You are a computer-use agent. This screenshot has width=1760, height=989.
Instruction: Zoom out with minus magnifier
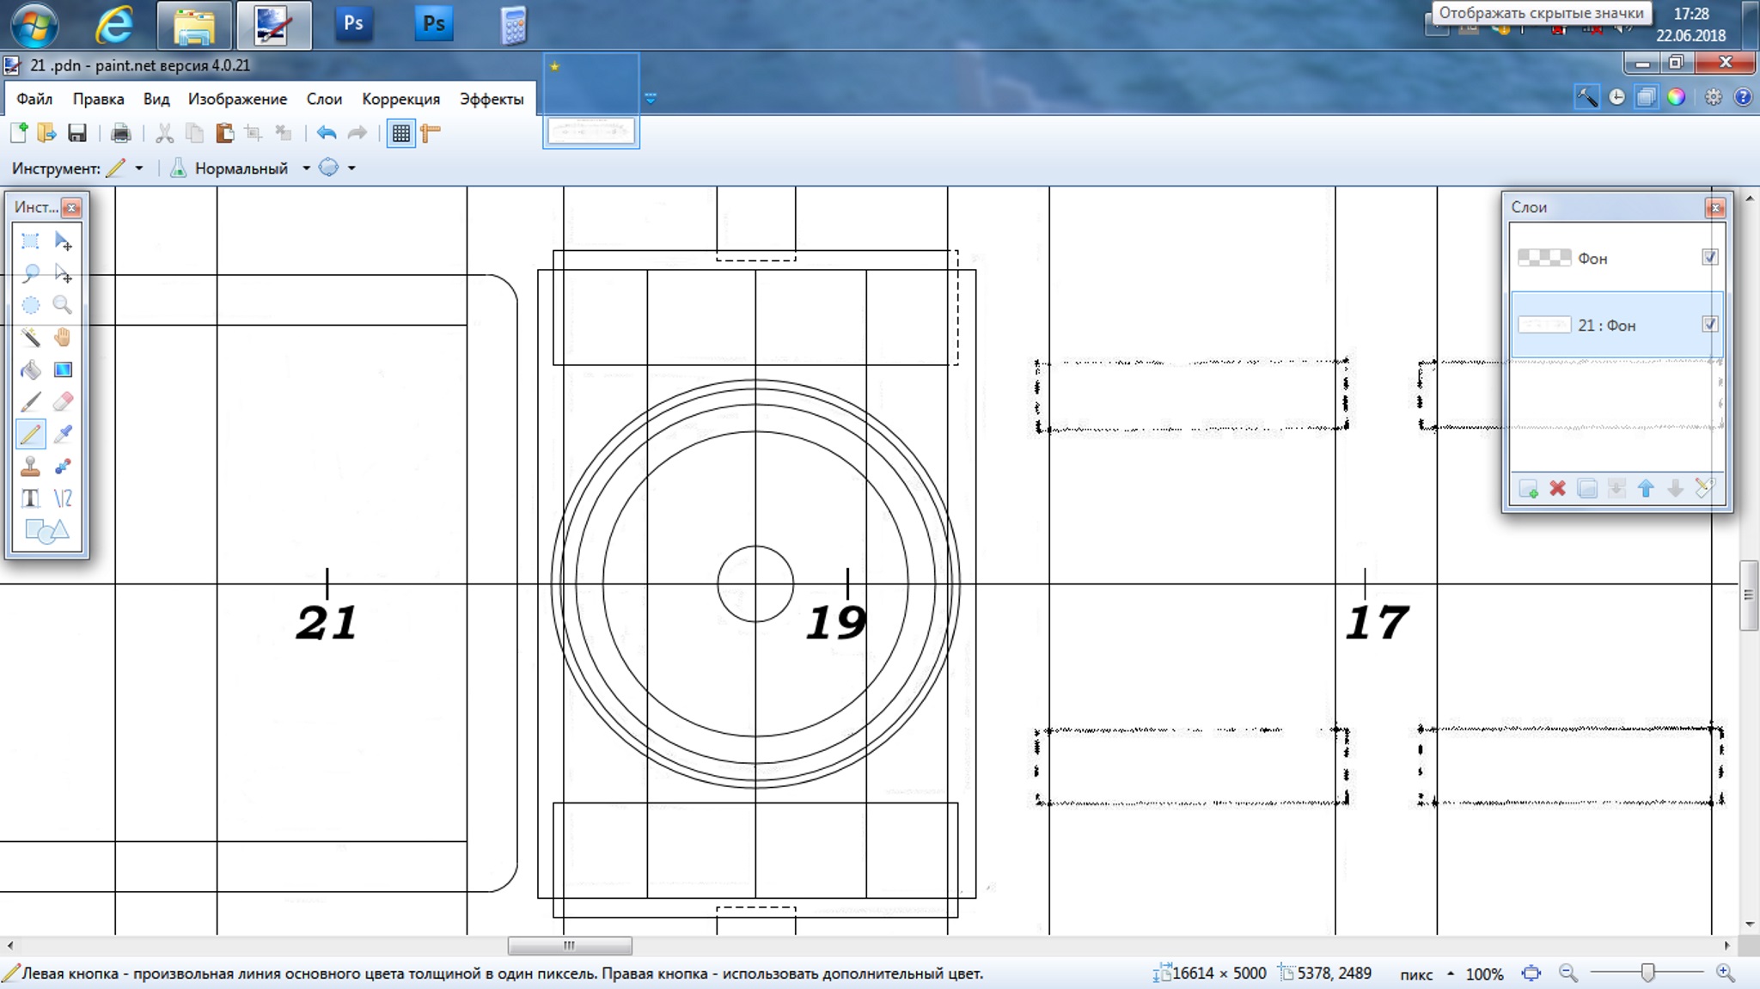(x=1568, y=974)
